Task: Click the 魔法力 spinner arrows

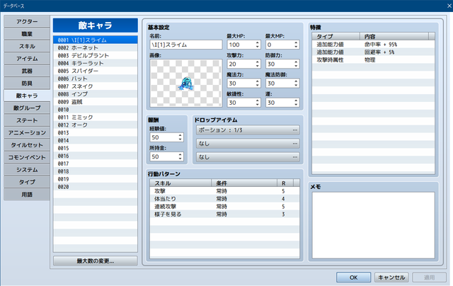Action: point(257,84)
